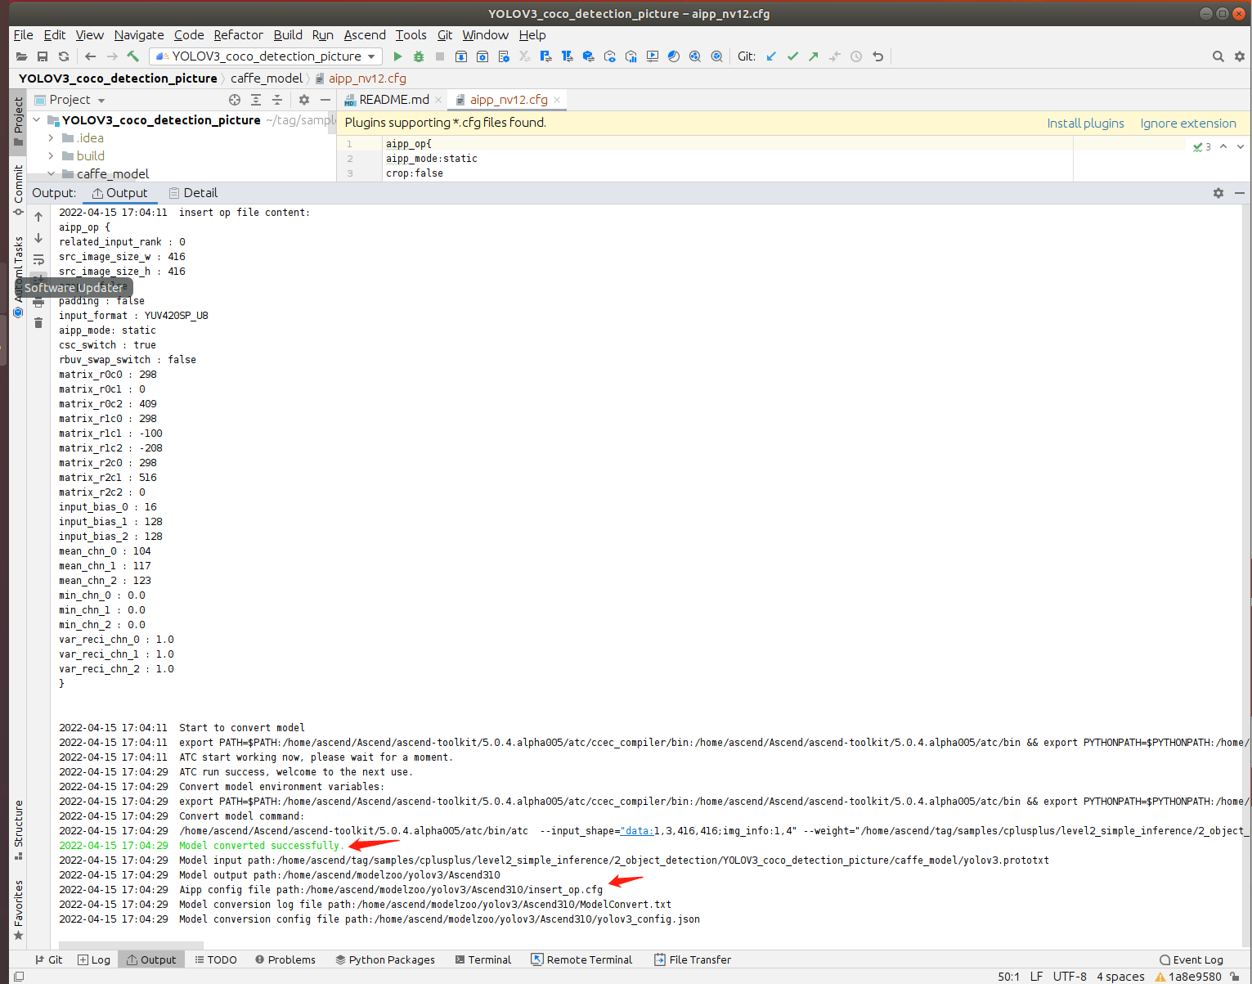Click the Git update project arrow
Viewport: 1252px width, 984px height.
(771, 56)
